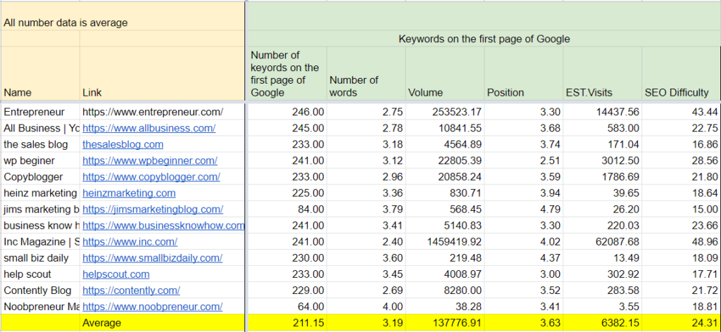Select the average keywords cell 211.15
721x332 pixels.
(x=287, y=323)
